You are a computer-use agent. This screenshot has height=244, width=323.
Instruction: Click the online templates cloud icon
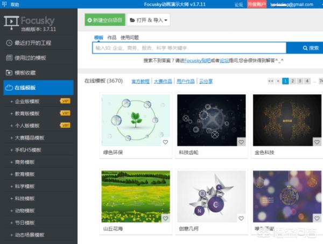(9, 88)
